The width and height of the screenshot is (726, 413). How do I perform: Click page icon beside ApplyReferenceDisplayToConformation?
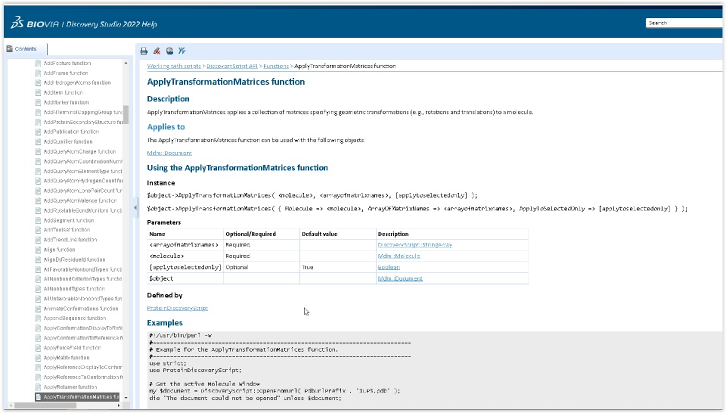pos(39,368)
